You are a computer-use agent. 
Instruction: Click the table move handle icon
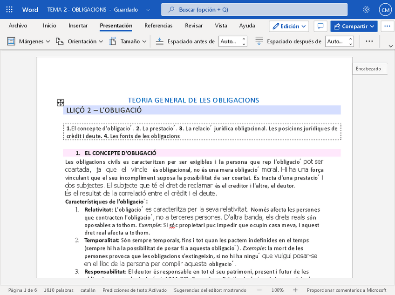[60, 102]
